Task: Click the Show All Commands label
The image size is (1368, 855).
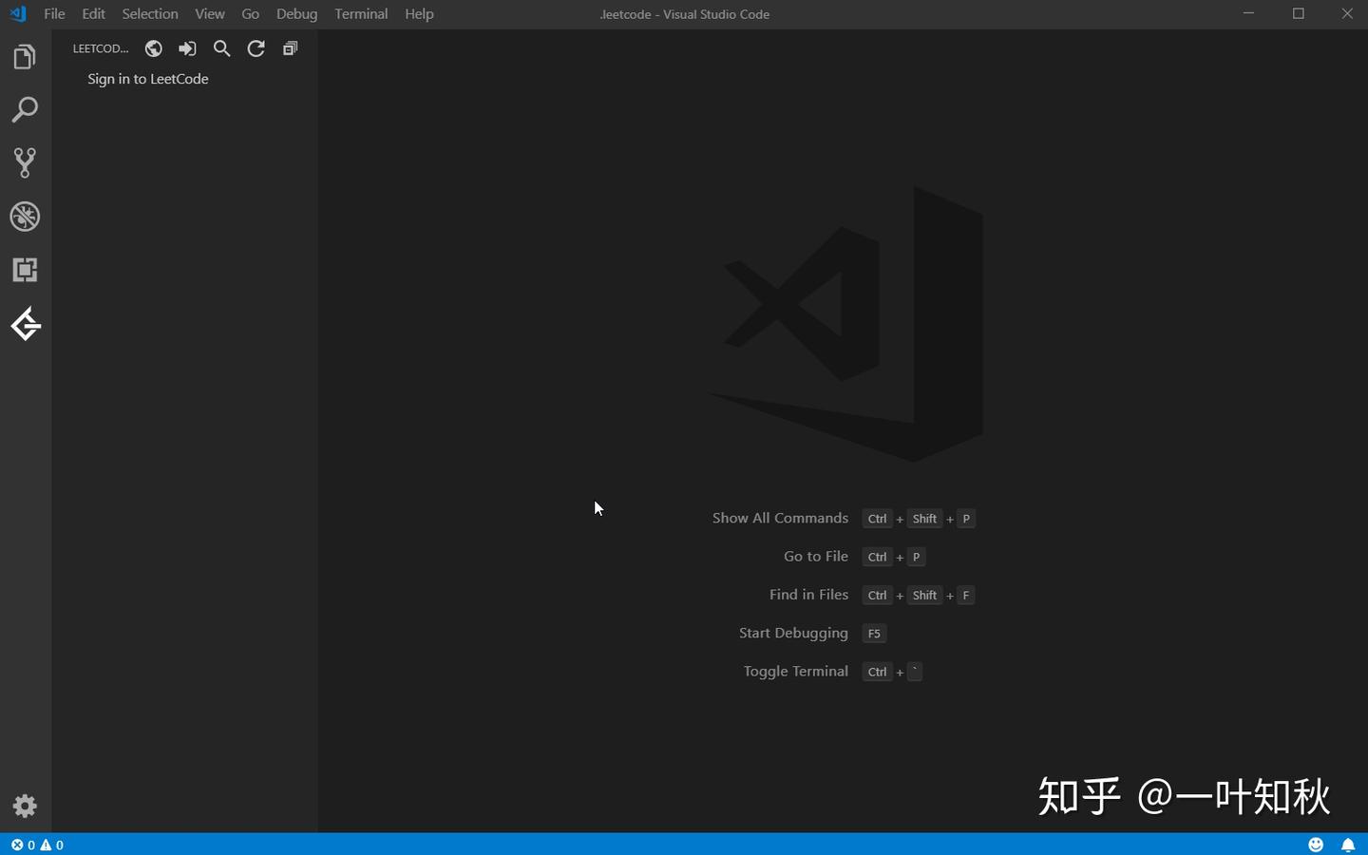Action: tap(780, 518)
